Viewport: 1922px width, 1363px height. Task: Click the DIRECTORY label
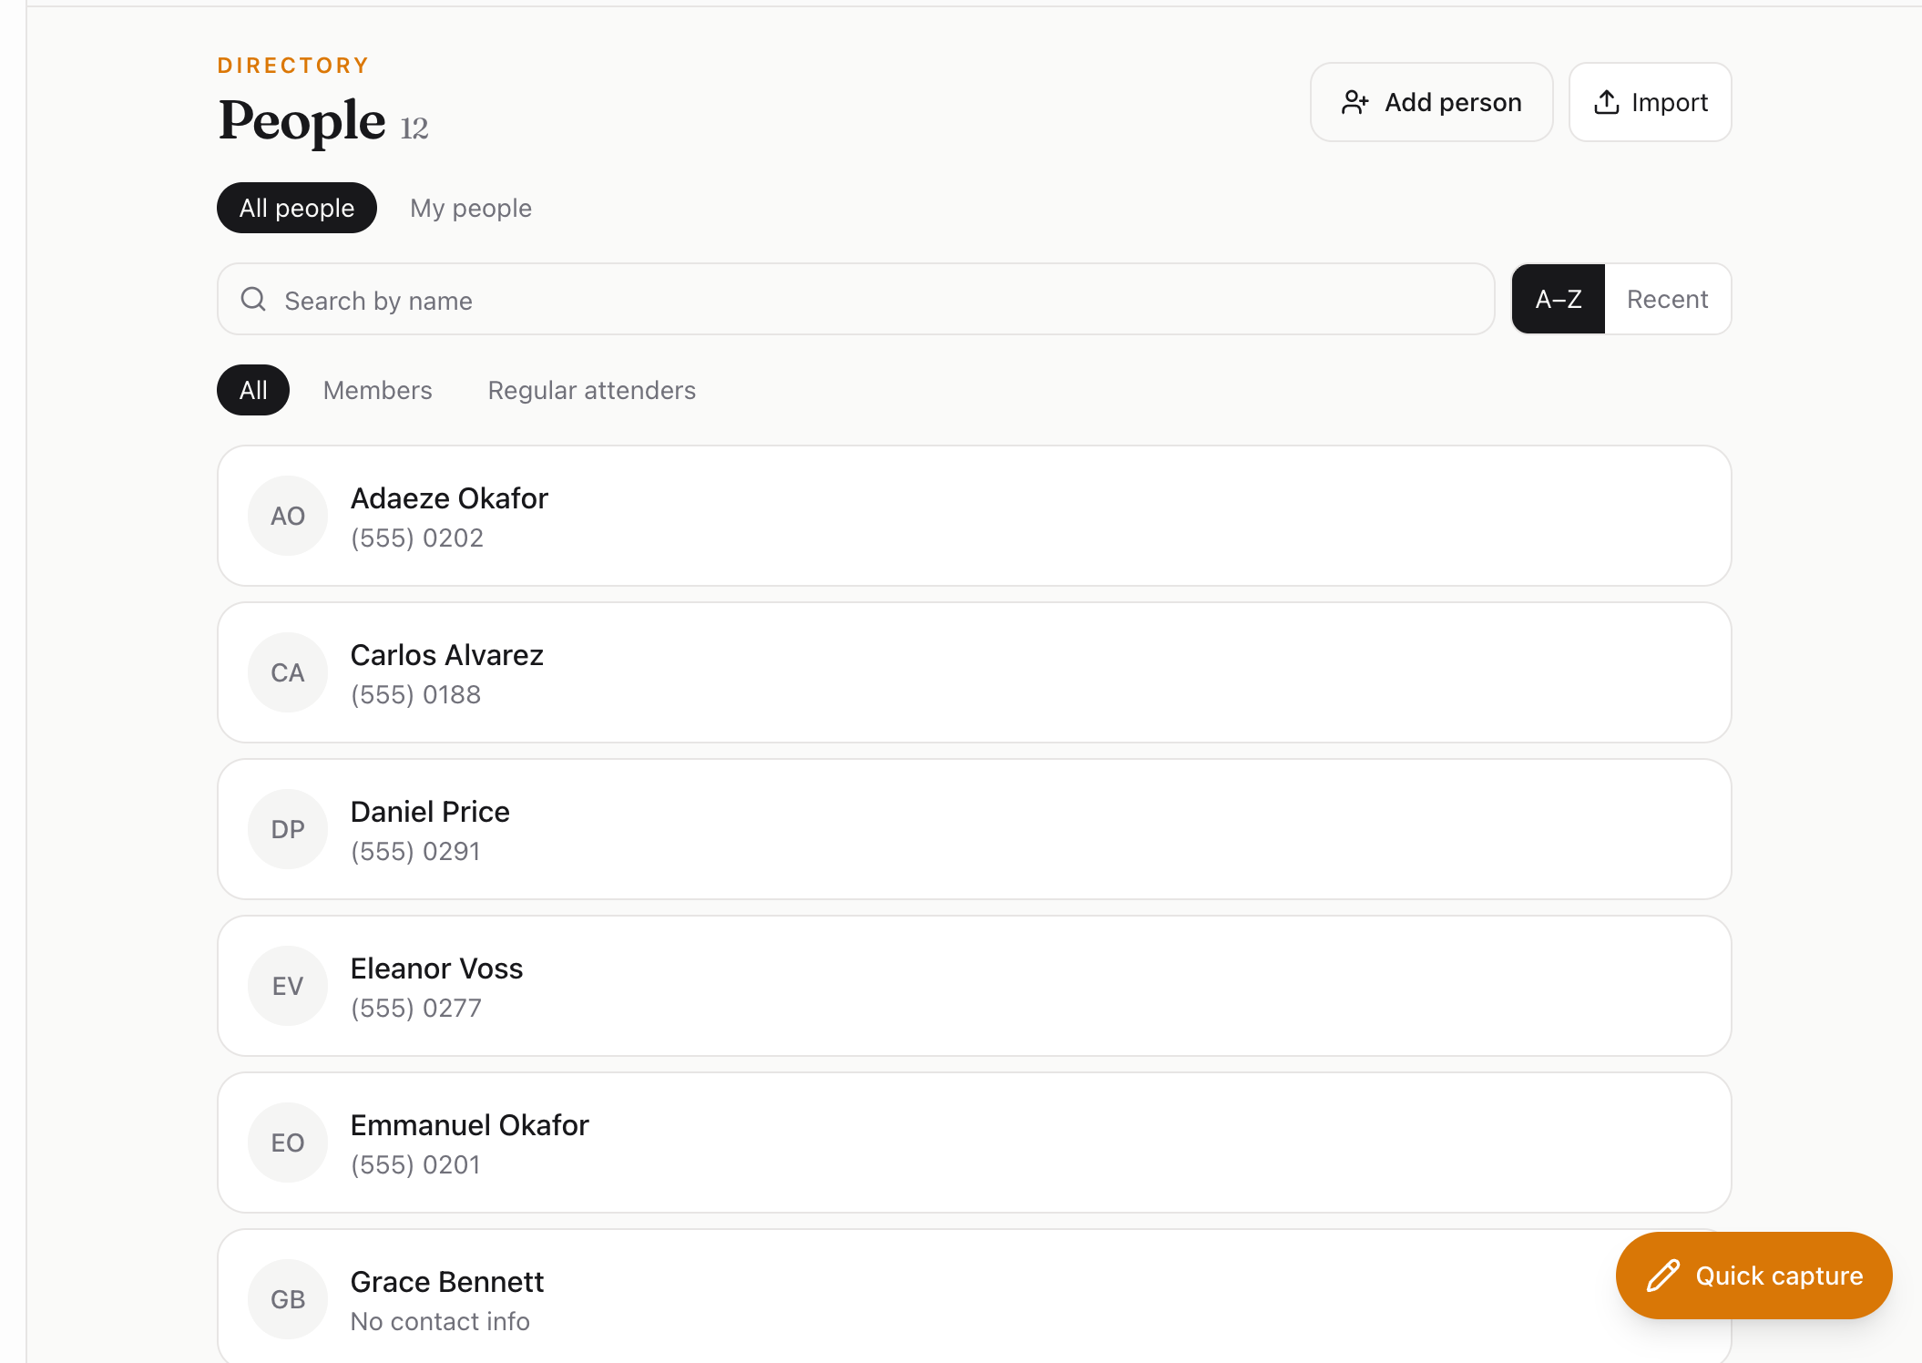tap(293, 66)
